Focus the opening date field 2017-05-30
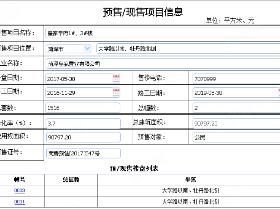The width and height of the screenshot is (280, 209). tap(78, 79)
